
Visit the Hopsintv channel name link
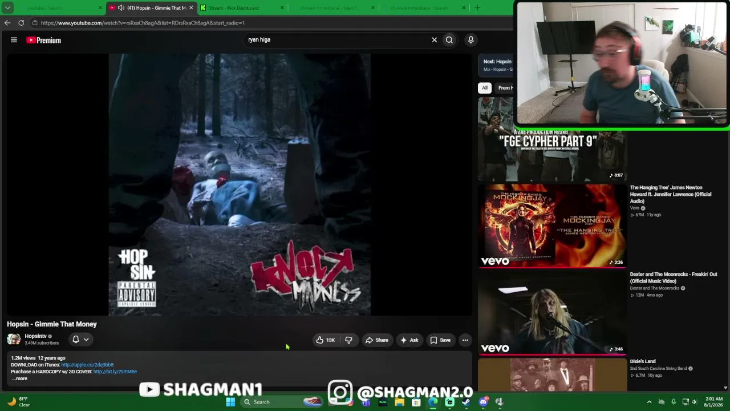35,336
